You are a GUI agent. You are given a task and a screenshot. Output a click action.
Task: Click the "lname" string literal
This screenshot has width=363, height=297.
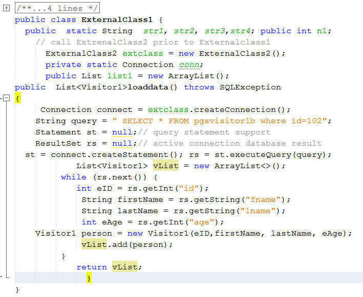[x=258, y=211]
